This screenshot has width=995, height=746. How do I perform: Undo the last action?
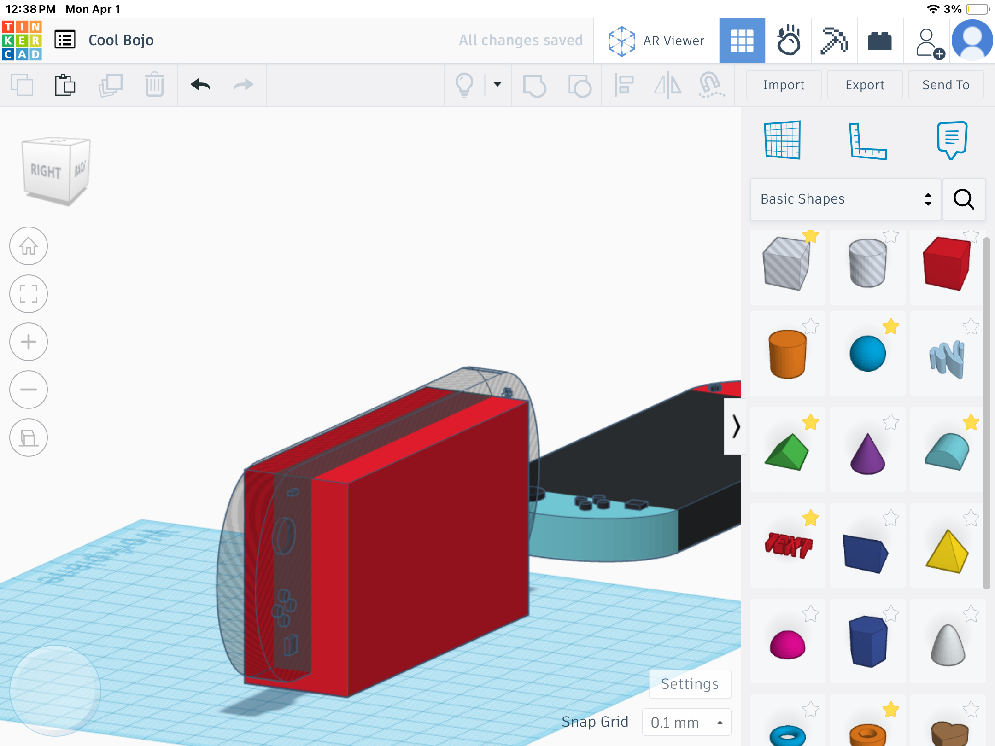[200, 85]
